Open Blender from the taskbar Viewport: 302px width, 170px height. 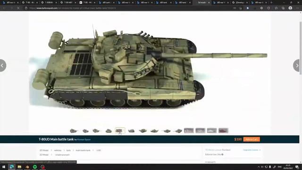tap(27, 167)
